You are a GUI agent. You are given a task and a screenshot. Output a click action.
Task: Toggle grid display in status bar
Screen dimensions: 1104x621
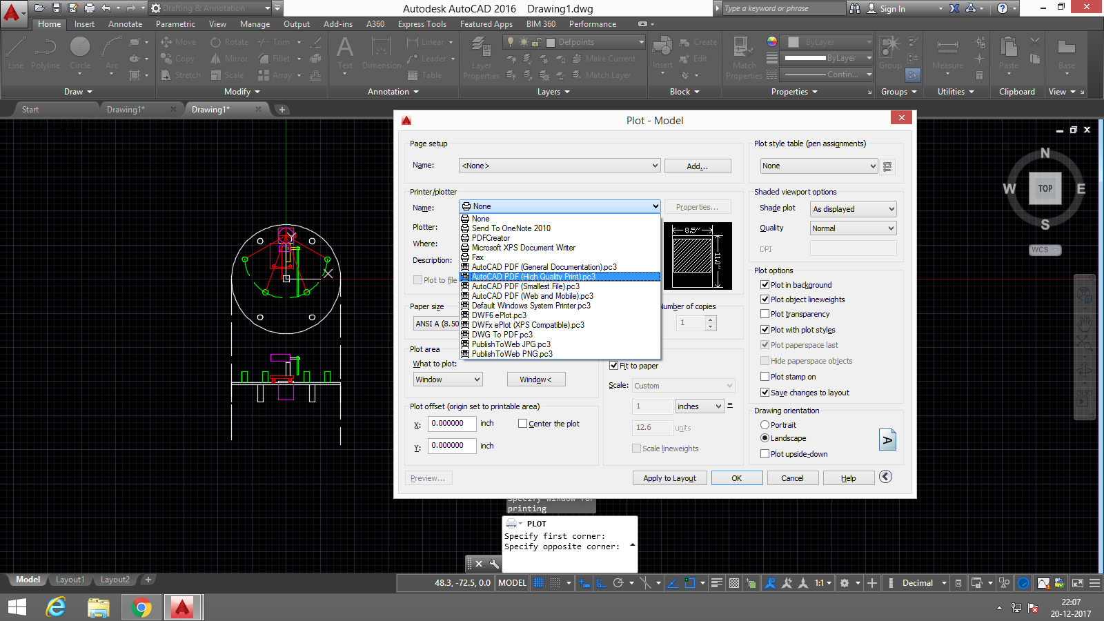(x=539, y=583)
